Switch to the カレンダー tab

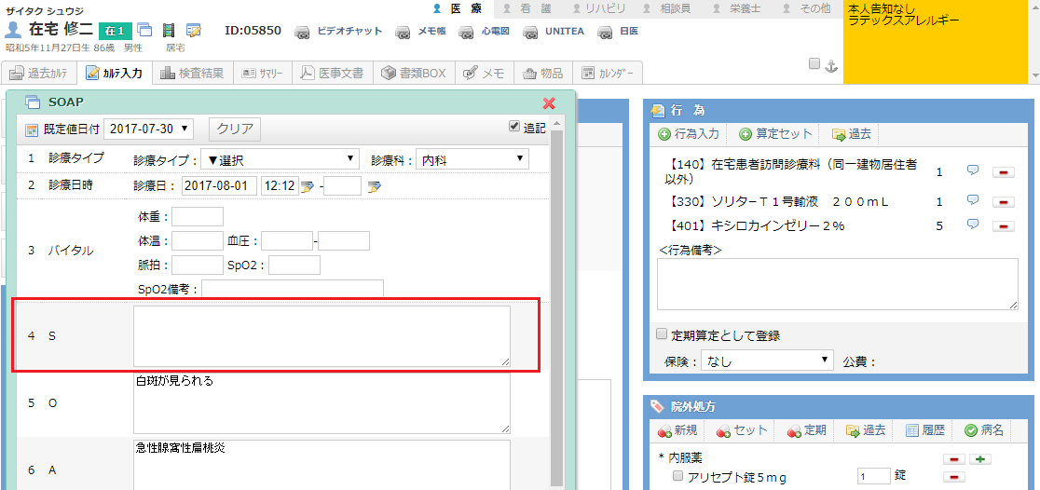(x=608, y=73)
